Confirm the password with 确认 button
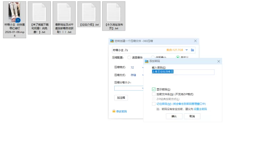The image size is (277, 155). pyautogui.click(x=174, y=116)
